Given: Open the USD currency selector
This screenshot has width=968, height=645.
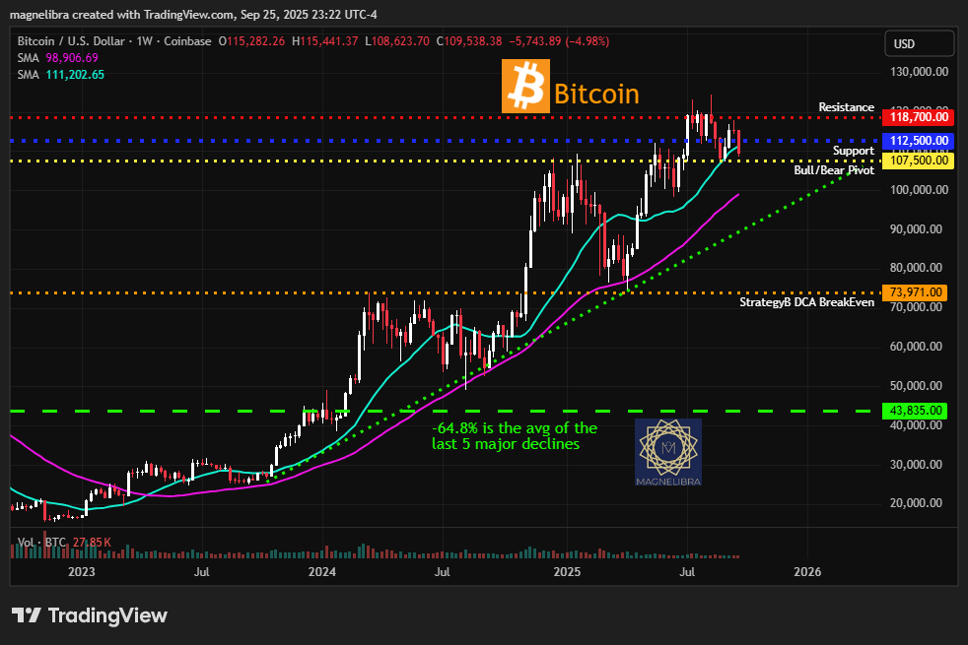Looking at the screenshot, I should click(x=920, y=43).
